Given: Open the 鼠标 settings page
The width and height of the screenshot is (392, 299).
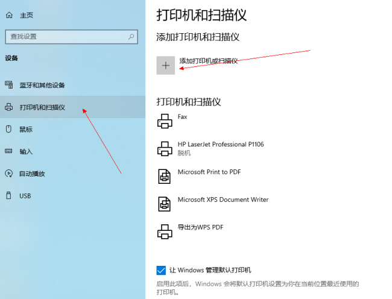Looking at the screenshot, I should pos(26,130).
